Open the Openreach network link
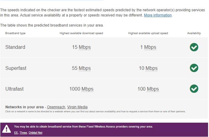The height and width of the screenshot is (137, 209). tap(56, 107)
